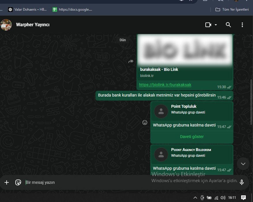This screenshot has height=202, width=253.
Task: Open the emoji and sticker picker
Action: [18, 182]
